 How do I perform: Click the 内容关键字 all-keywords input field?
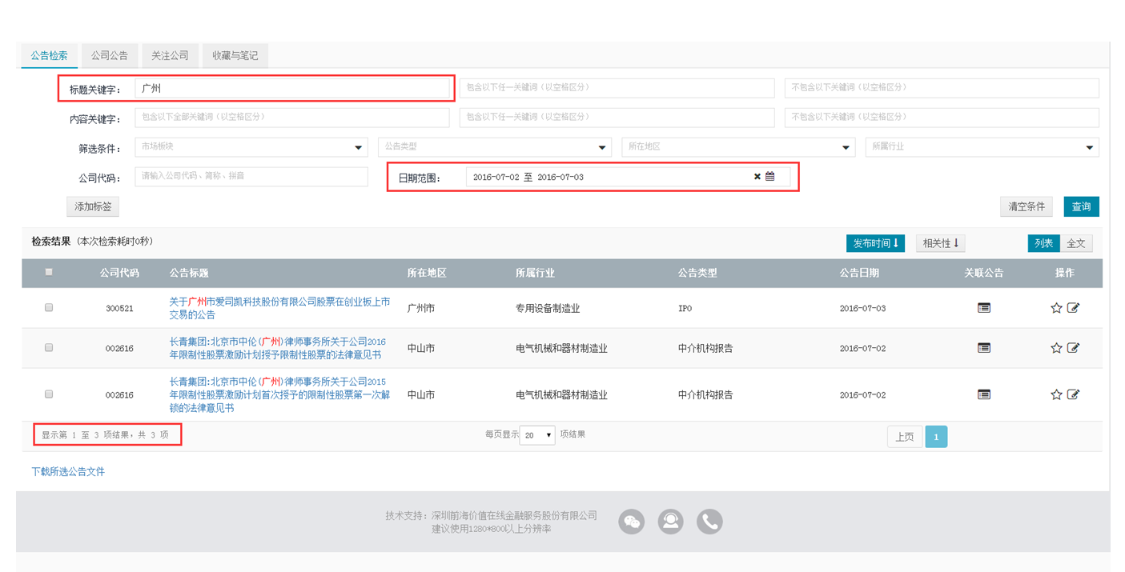click(292, 117)
